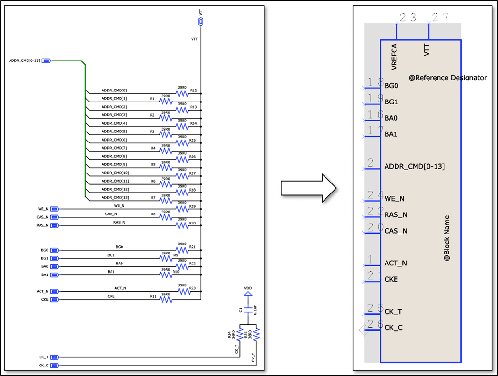Screen dimensions: 498x376
Task: Select resistor R19 on the WE_N line
Action: 182,209
